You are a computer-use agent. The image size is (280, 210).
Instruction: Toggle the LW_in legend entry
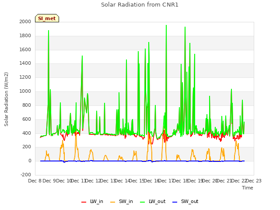(92, 201)
